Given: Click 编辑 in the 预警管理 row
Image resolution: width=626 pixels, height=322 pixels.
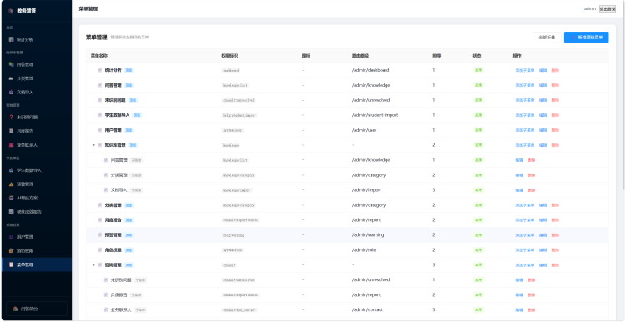Looking at the screenshot, I should click(543, 235).
